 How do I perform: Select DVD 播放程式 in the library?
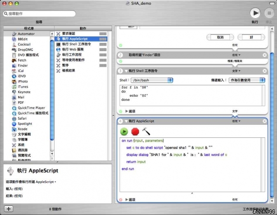(27, 55)
